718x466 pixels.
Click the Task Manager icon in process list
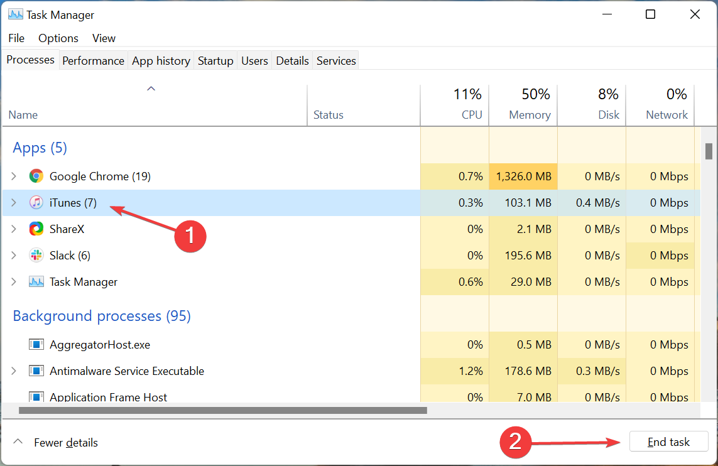36,281
